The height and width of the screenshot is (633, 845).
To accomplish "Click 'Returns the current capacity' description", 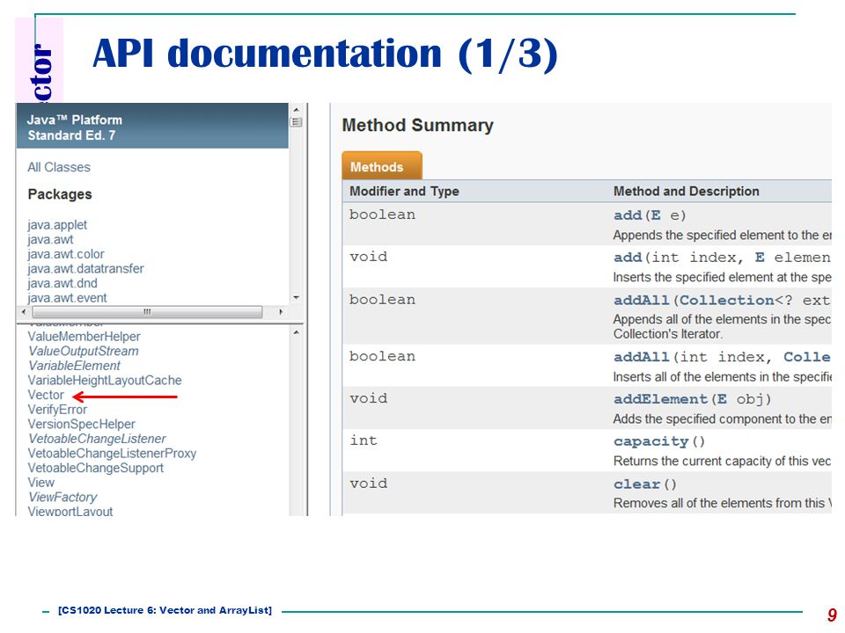I will coord(722,461).
